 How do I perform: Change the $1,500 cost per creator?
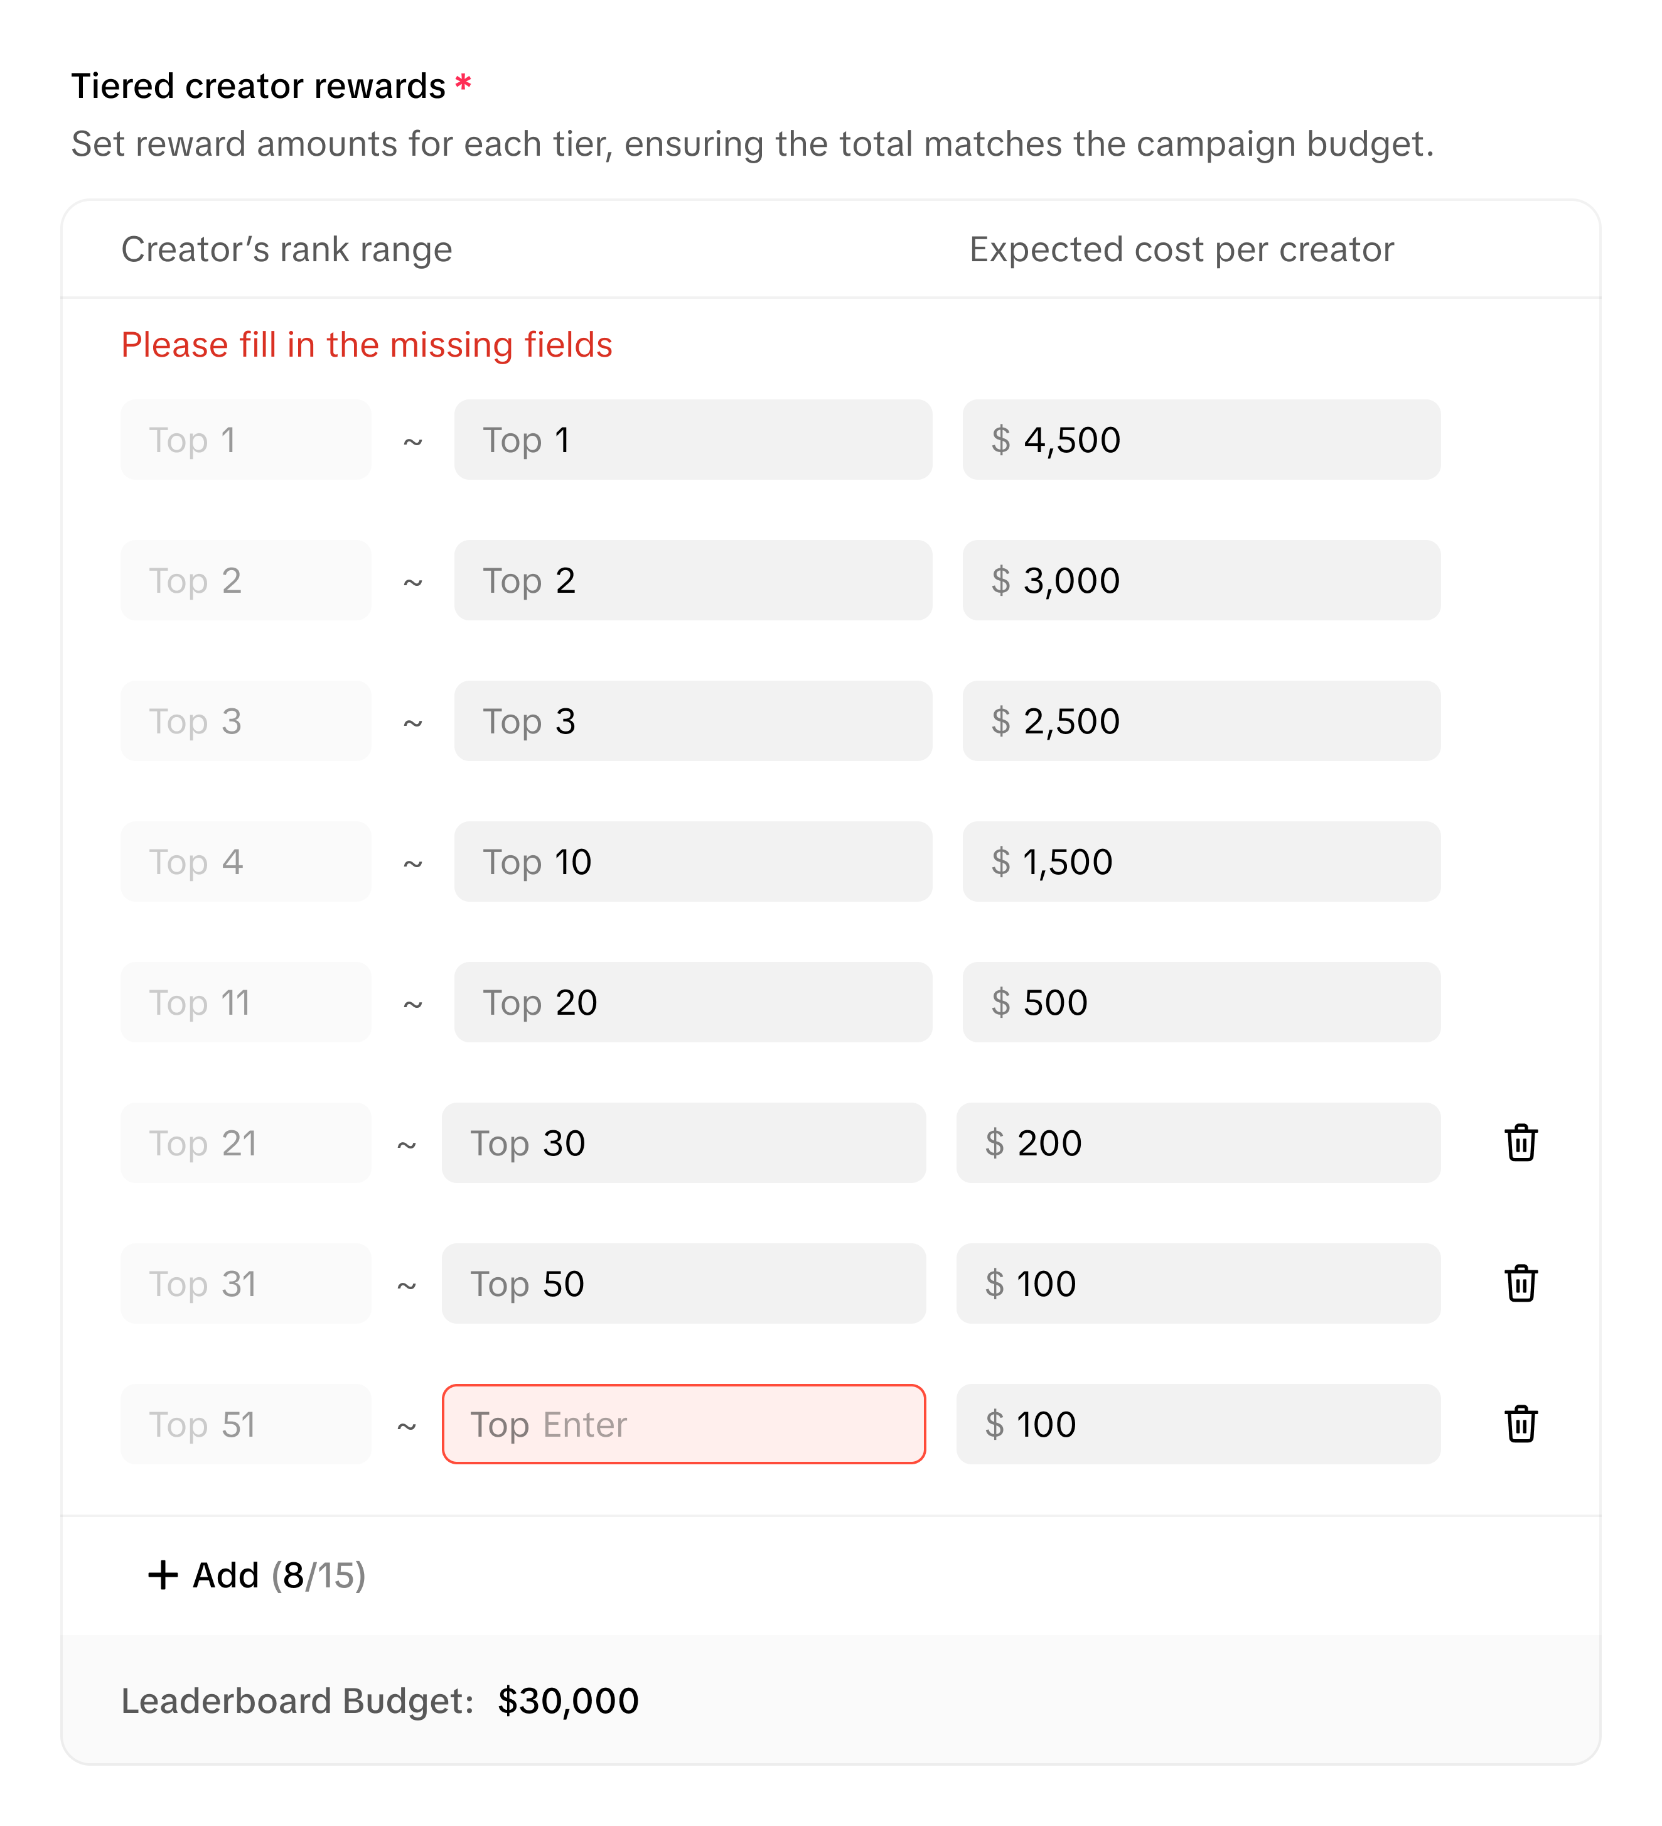point(1201,862)
